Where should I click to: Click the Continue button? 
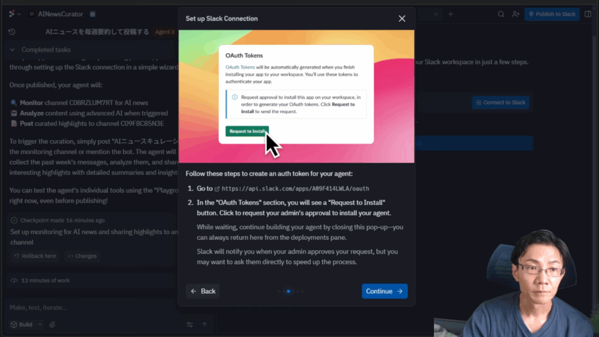point(384,291)
